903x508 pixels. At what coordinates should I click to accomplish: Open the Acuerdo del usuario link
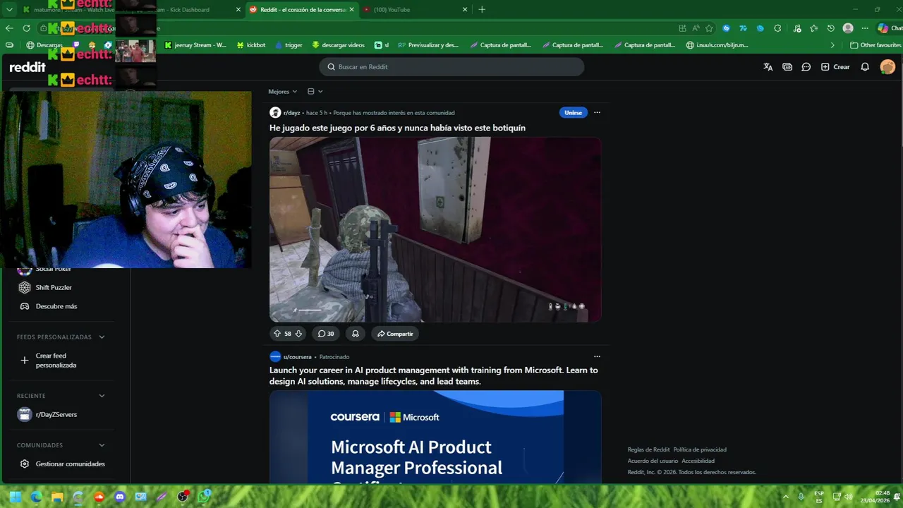coord(653,461)
